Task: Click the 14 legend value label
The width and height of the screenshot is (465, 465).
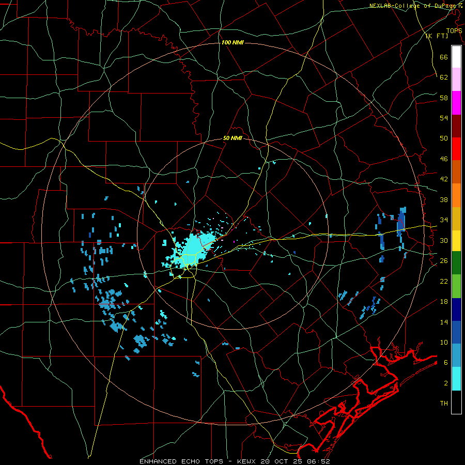Action: [444, 322]
